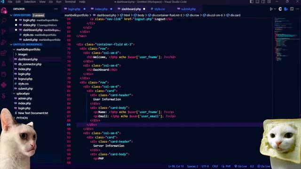Toggle Panel layout icon in title bar
The height and width of the screenshot is (169, 301).
click(257, 2)
